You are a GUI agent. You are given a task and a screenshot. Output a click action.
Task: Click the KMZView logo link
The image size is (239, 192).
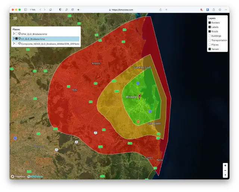(35, 176)
